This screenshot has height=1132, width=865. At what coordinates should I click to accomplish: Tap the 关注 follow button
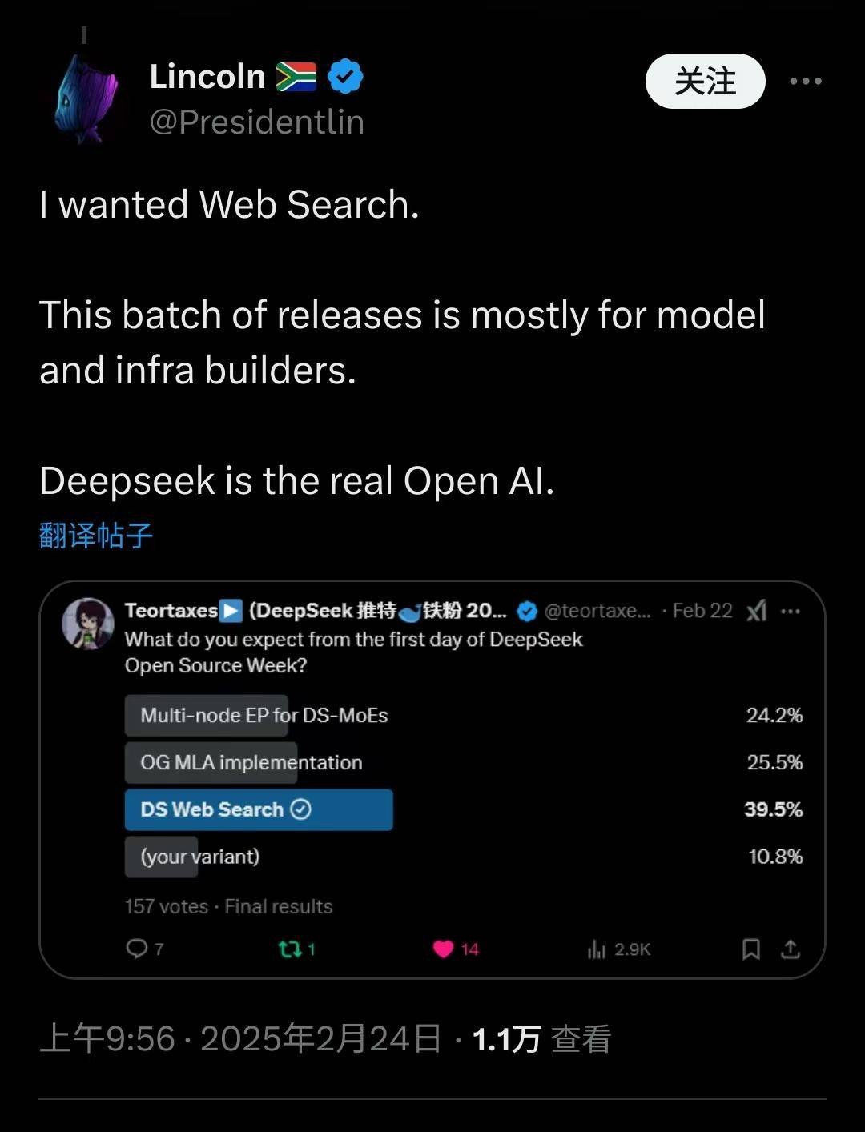coord(705,81)
